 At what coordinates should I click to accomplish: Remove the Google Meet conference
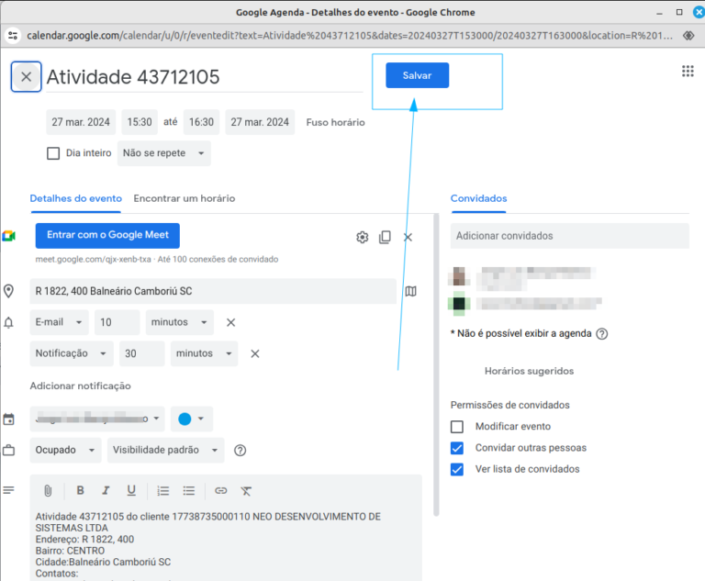pos(408,237)
